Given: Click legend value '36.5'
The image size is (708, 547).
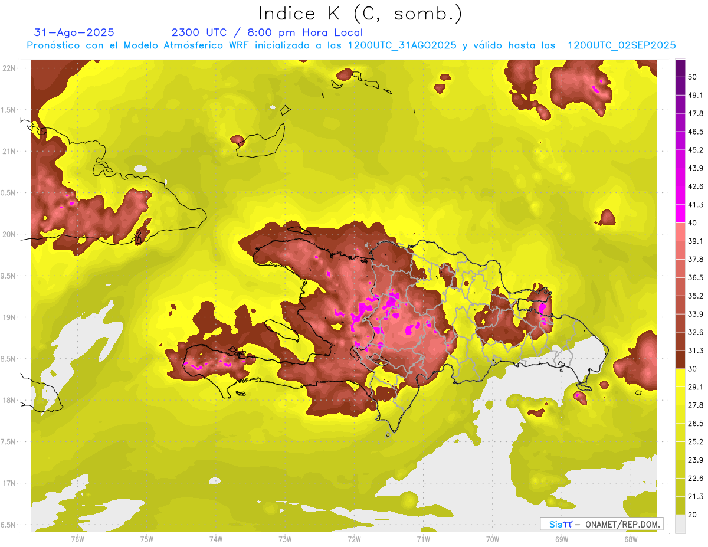Looking at the screenshot, I should 695,277.
